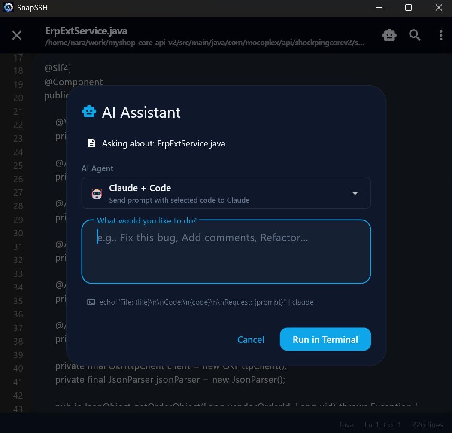
Task: Click the SnapSSH logo in the title bar
Action: tap(8, 7)
